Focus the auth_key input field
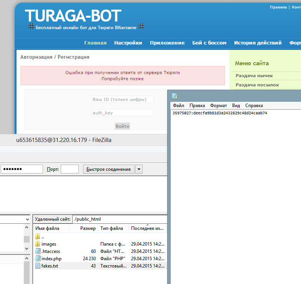The image size is (301, 284). tap(123, 113)
